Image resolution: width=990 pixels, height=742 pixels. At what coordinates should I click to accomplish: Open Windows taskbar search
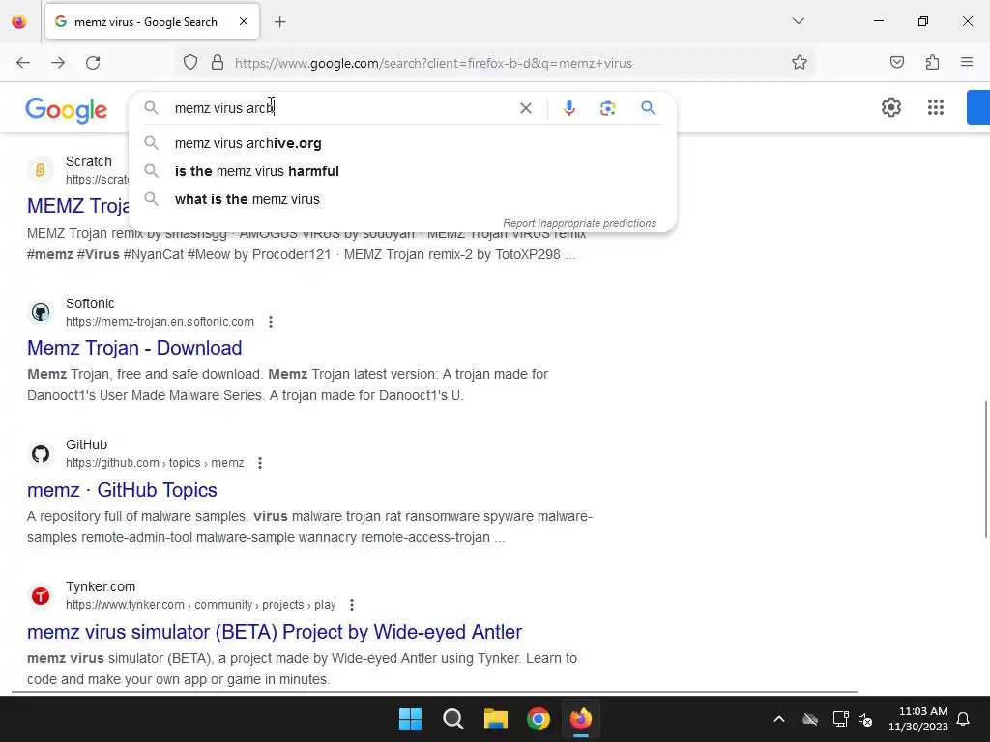pos(453,719)
